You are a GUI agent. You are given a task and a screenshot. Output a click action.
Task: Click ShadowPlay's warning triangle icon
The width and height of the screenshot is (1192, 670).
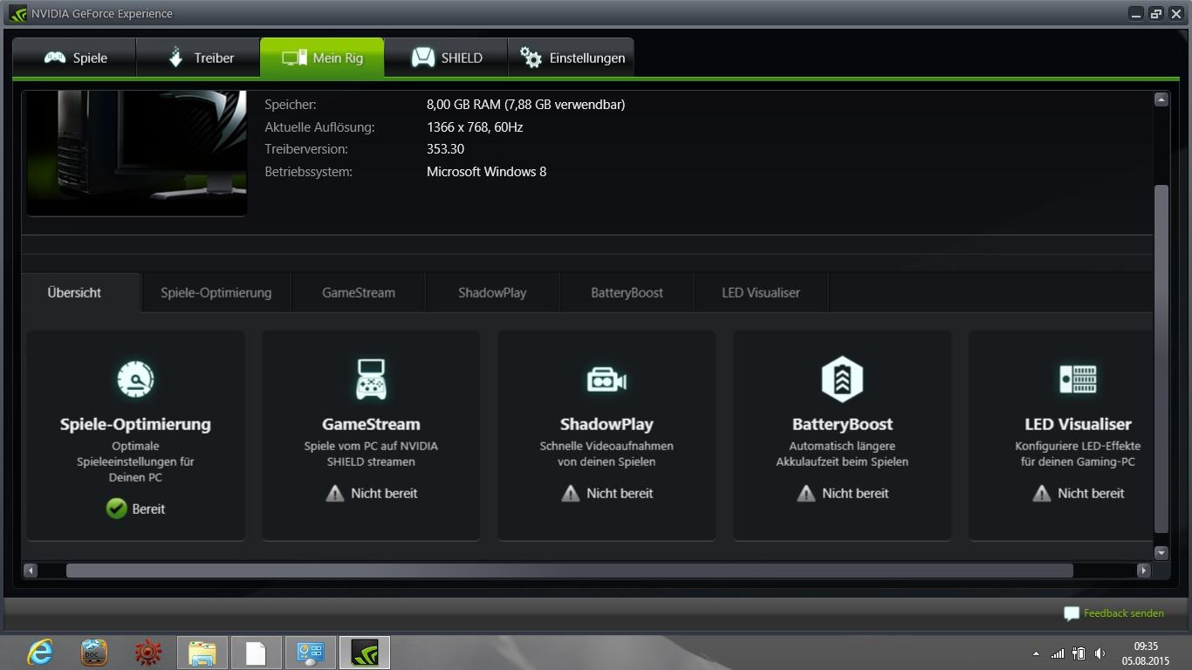pyautogui.click(x=571, y=494)
